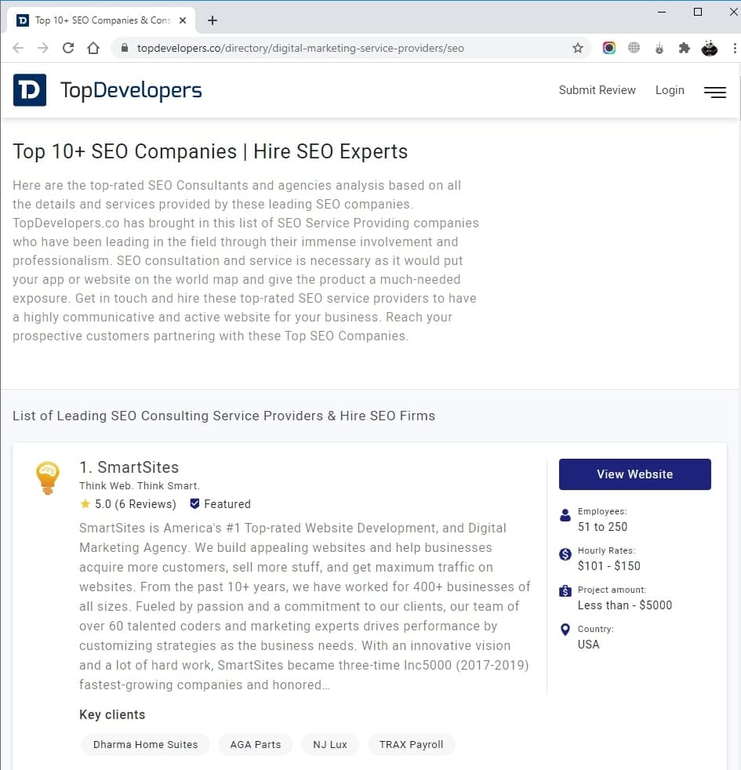Open the browser profile avatar
The height and width of the screenshot is (770, 741).
[x=709, y=48]
